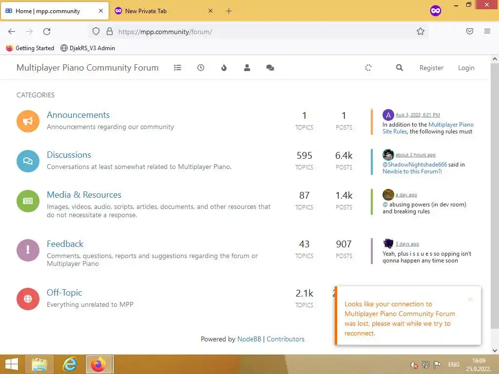499x374 pixels.
Task: Click the purple Feedback exclamation icon
Action: pos(28,250)
